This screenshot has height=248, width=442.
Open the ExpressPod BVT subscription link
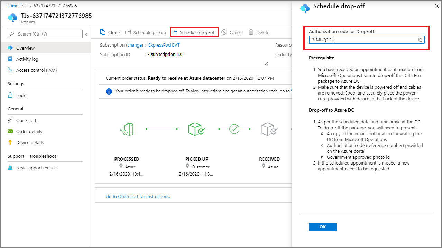click(x=164, y=45)
